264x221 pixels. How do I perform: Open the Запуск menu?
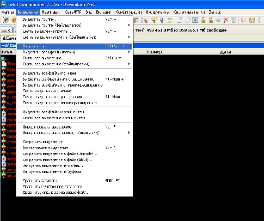(215, 12)
